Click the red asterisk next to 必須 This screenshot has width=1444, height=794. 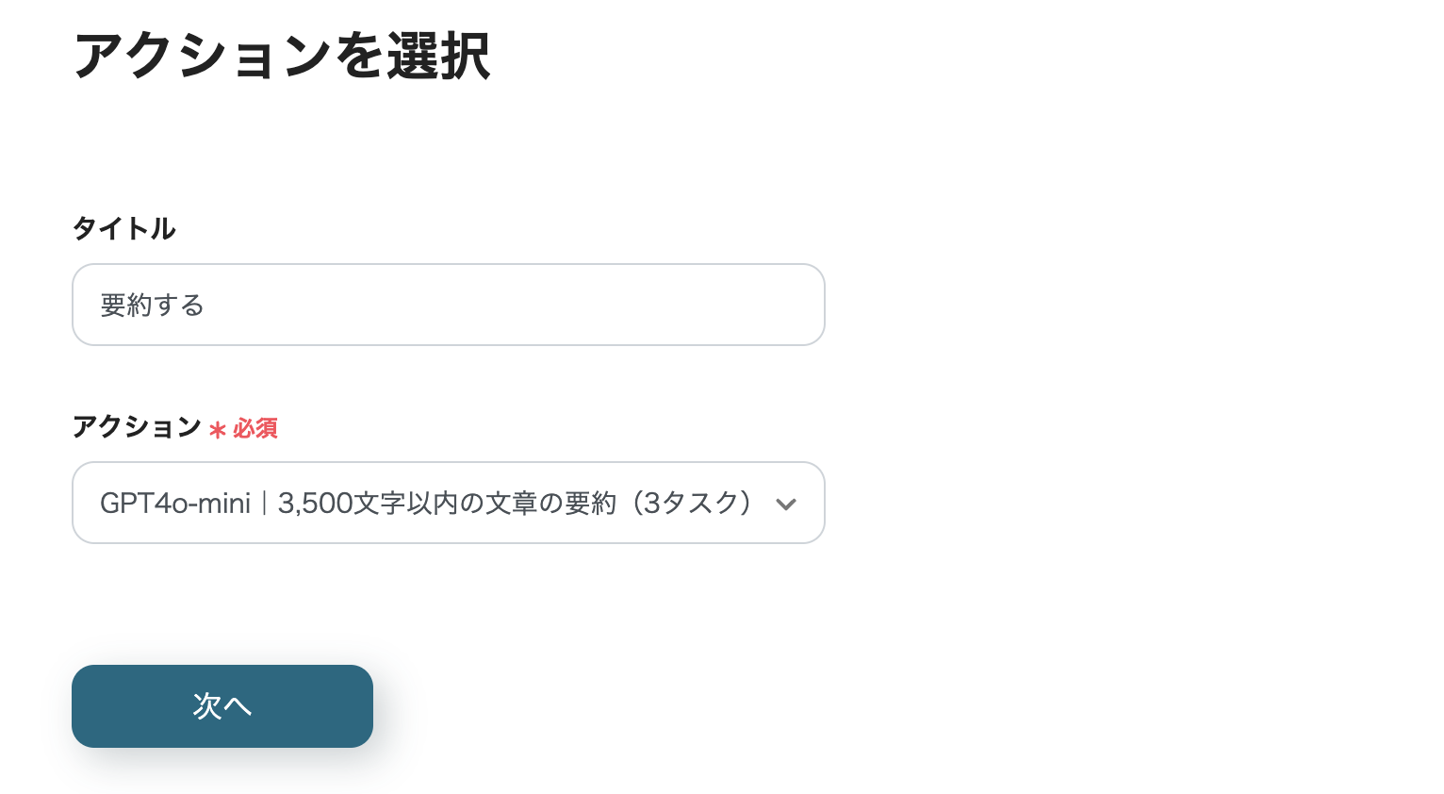pyautogui.click(x=216, y=430)
